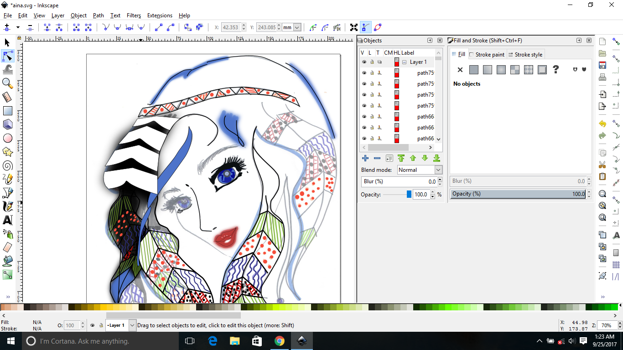This screenshot has height=350, width=623.
Task: Close the Objects panel
Action: pyautogui.click(x=440, y=41)
